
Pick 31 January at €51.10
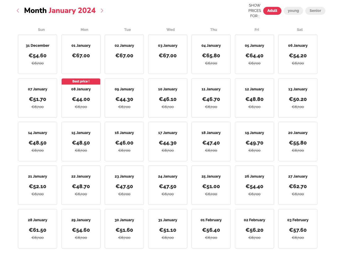(x=168, y=229)
